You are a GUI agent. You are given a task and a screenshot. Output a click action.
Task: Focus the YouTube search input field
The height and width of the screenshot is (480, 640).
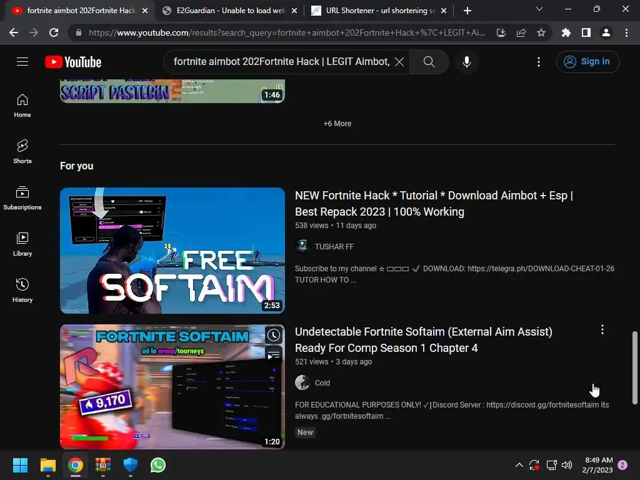tap(281, 62)
